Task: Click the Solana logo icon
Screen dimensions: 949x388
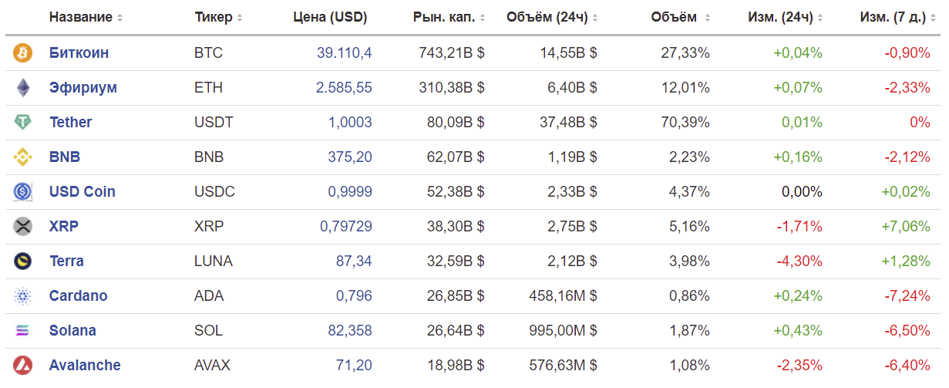Action: click(22, 331)
